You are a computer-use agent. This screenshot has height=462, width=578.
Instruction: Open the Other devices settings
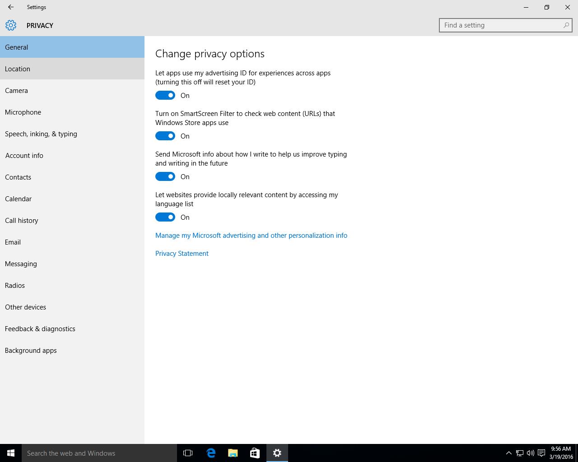tap(72, 307)
